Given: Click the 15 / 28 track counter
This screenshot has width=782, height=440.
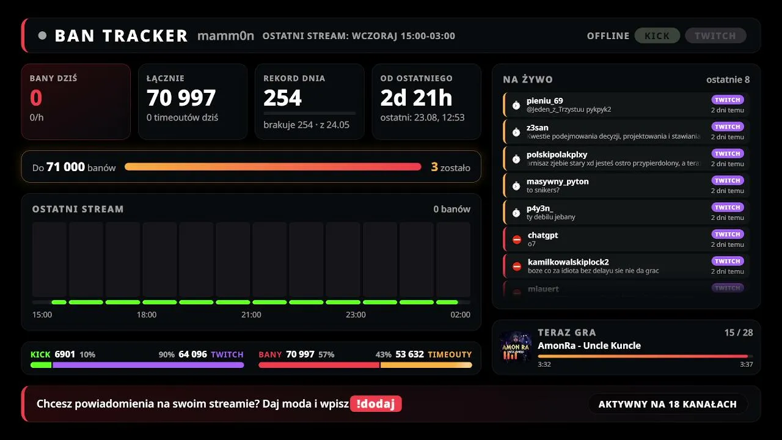Looking at the screenshot, I should coord(739,332).
